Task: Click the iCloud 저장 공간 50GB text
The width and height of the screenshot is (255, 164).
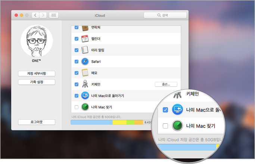Action: point(96,117)
